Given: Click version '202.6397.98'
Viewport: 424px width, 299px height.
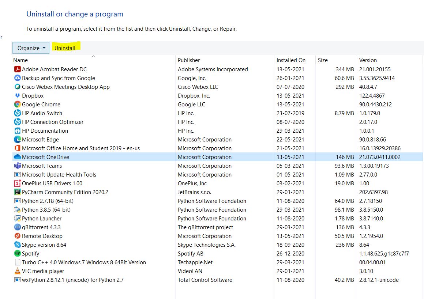Looking at the screenshot, I should (x=374, y=192).
